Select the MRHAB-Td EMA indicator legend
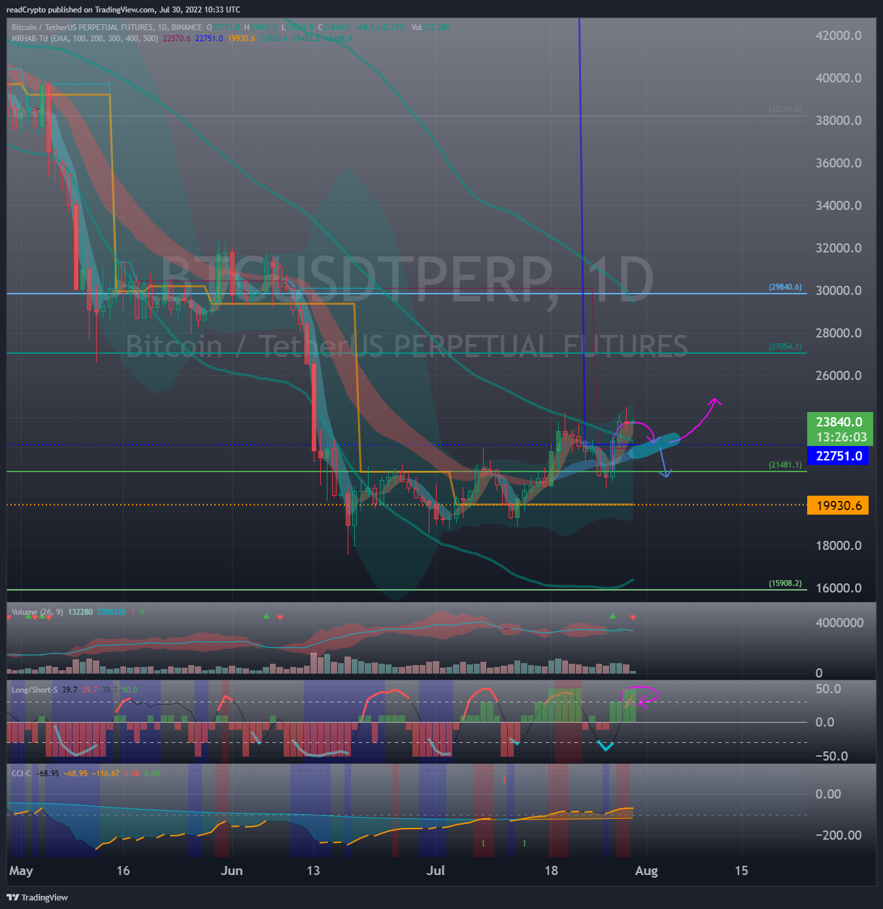This screenshot has width=883, height=909. (85, 39)
